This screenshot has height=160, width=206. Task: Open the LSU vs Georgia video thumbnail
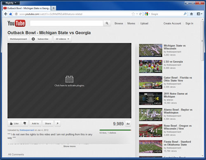(150, 66)
